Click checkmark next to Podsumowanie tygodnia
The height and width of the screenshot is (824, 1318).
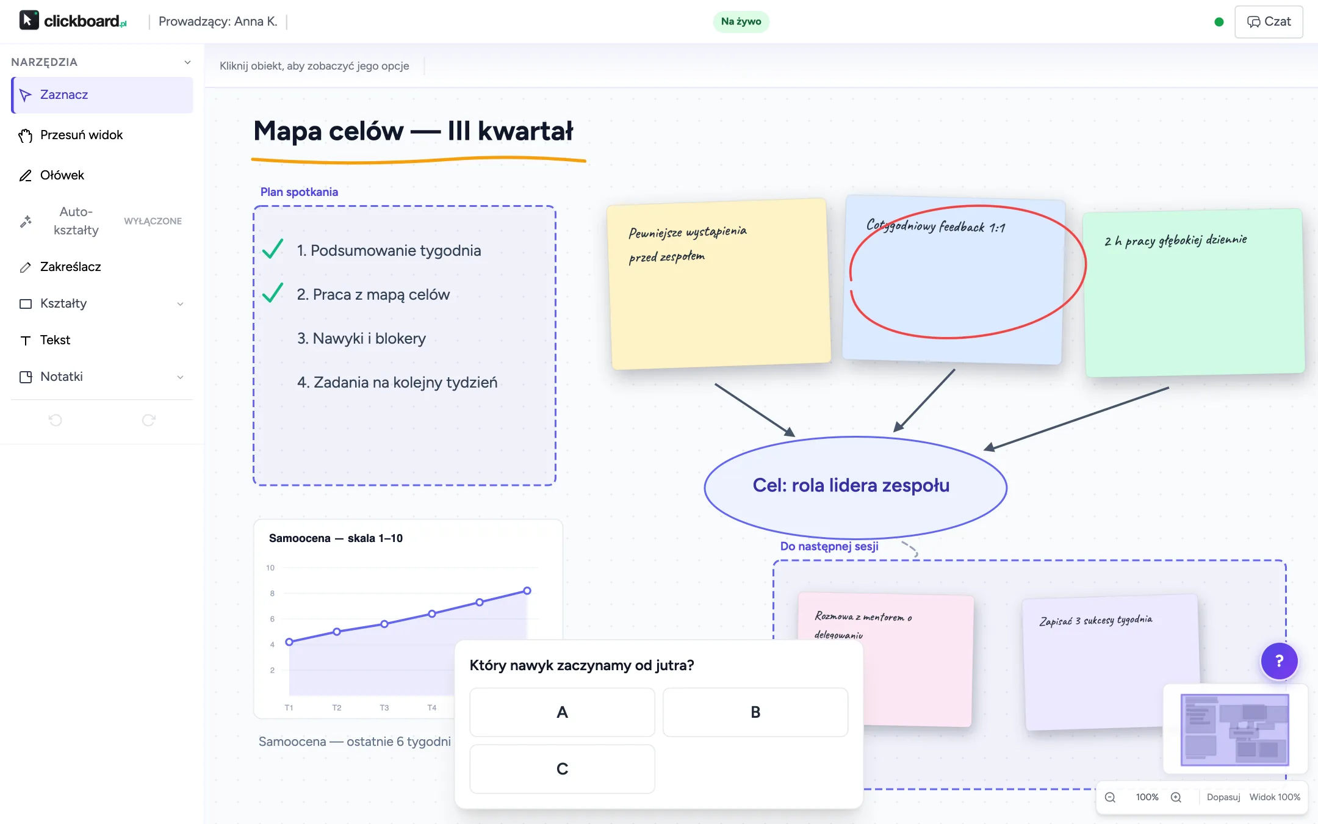[273, 249]
